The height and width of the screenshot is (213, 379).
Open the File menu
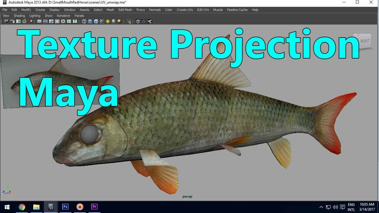[x=5, y=10]
